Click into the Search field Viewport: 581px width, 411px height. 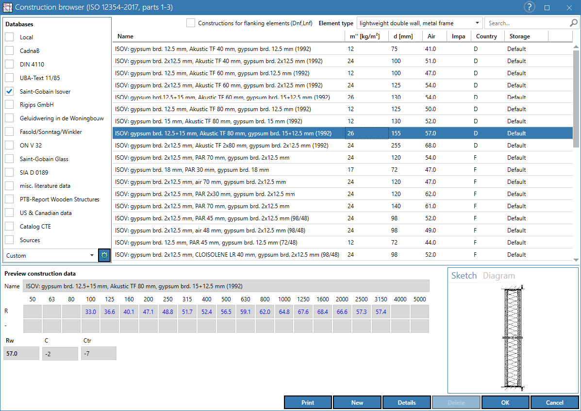coord(527,23)
